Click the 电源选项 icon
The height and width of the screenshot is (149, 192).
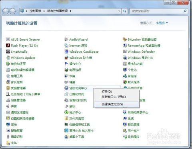[66, 70]
